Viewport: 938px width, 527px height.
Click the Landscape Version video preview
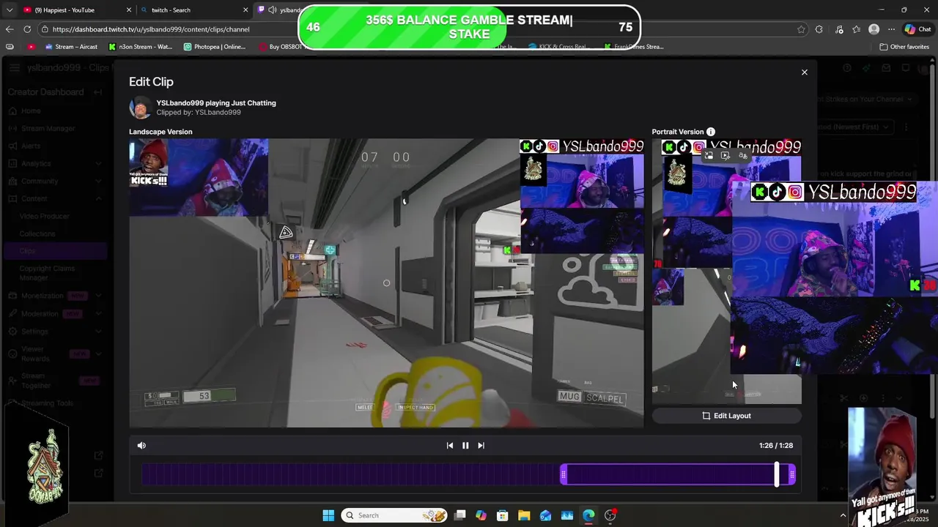click(x=386, y=283)
